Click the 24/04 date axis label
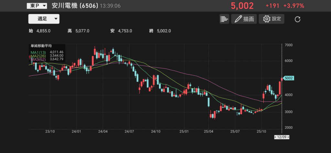 click(102, 132)
